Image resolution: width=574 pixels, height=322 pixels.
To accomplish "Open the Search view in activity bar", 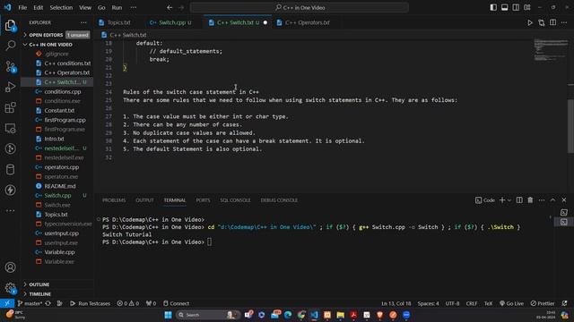I will pyautogui.click(x=10, y=46).
